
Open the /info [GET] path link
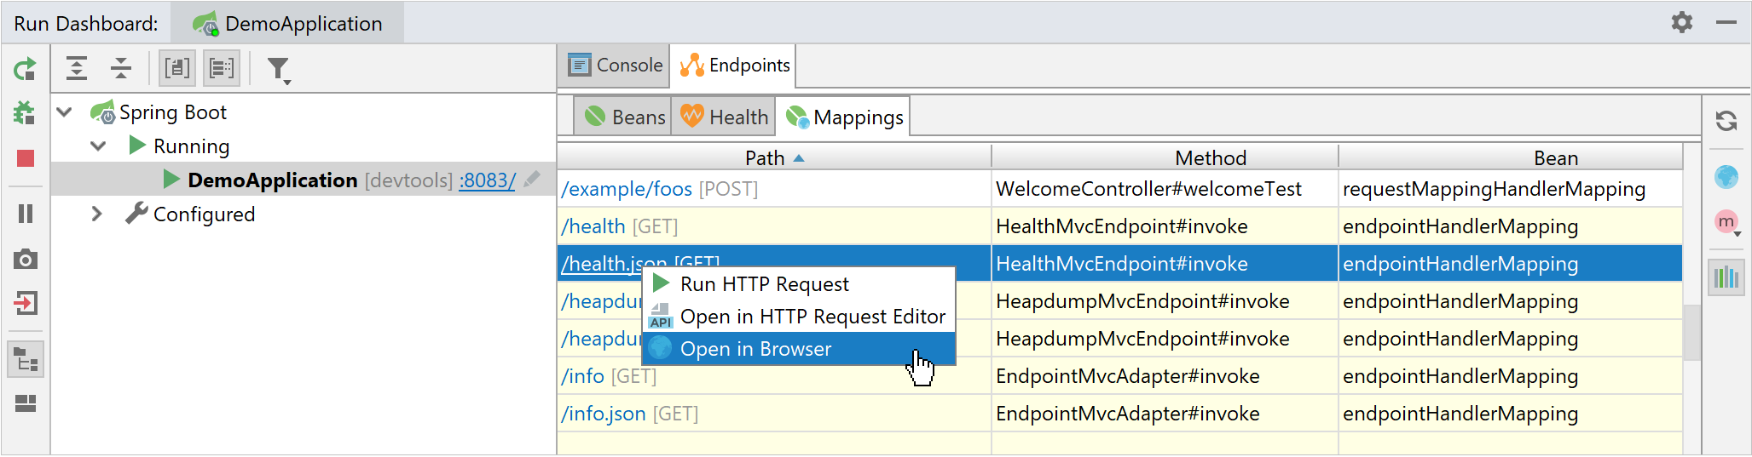583,376
